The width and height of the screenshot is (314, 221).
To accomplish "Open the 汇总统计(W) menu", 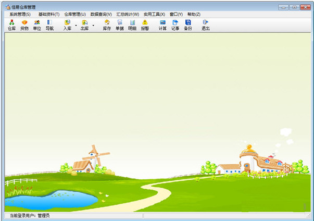I will pyautogui.click(x=128, y=14).
